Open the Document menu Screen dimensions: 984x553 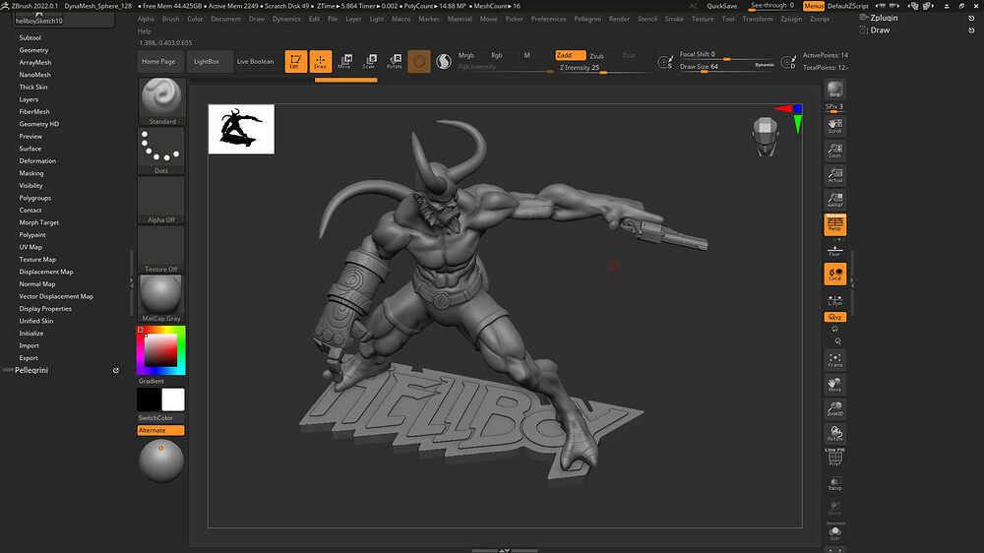click(226, 19)
